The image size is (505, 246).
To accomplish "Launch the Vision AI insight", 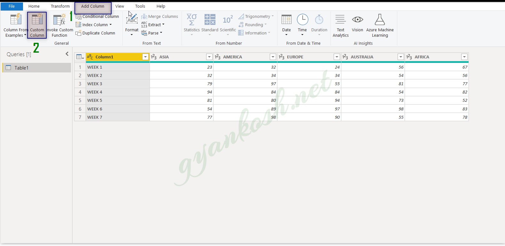I will point(358,23).
